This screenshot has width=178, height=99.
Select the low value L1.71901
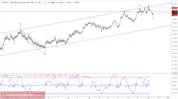pos(68,2)
